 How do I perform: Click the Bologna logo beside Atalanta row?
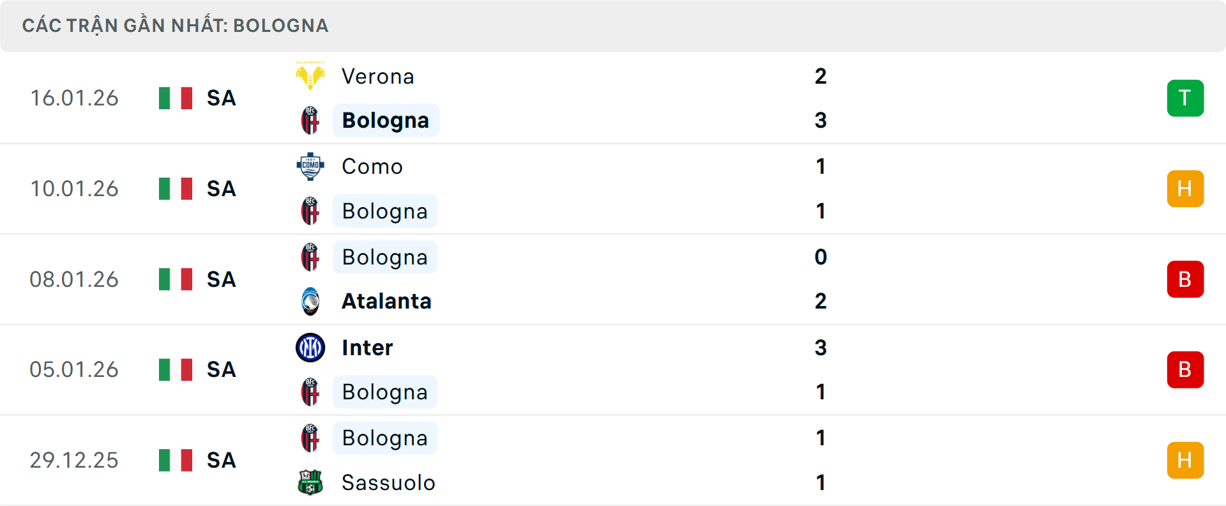(x=310, y=256)
